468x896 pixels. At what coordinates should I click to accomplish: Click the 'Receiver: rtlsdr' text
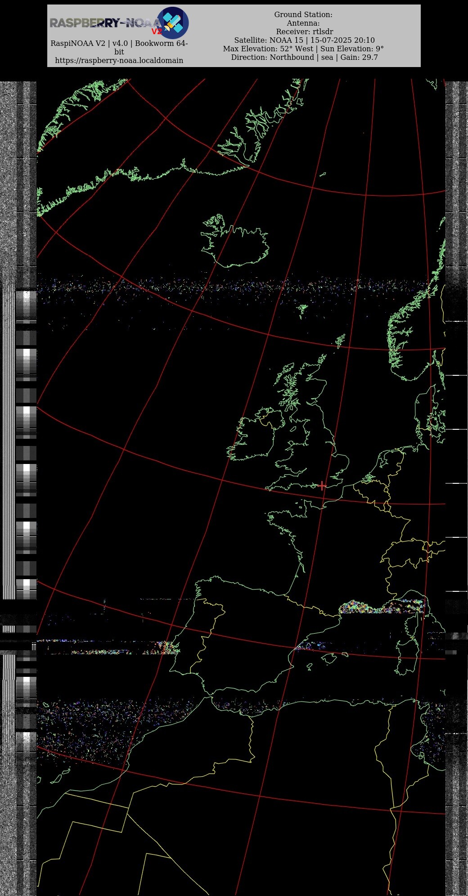click(305, 32)
